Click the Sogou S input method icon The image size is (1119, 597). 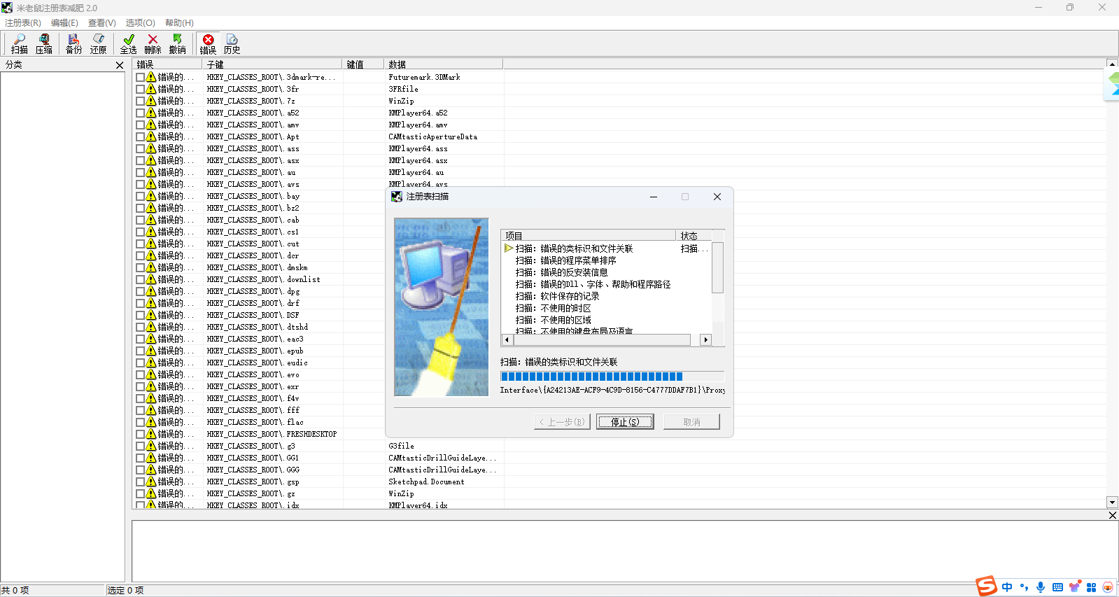coord(987,586)
